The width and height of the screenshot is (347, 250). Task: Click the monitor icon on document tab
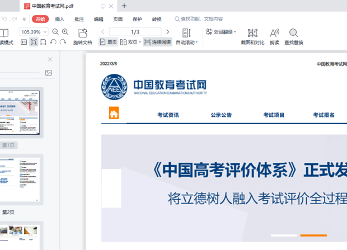[x=103, y=6]
